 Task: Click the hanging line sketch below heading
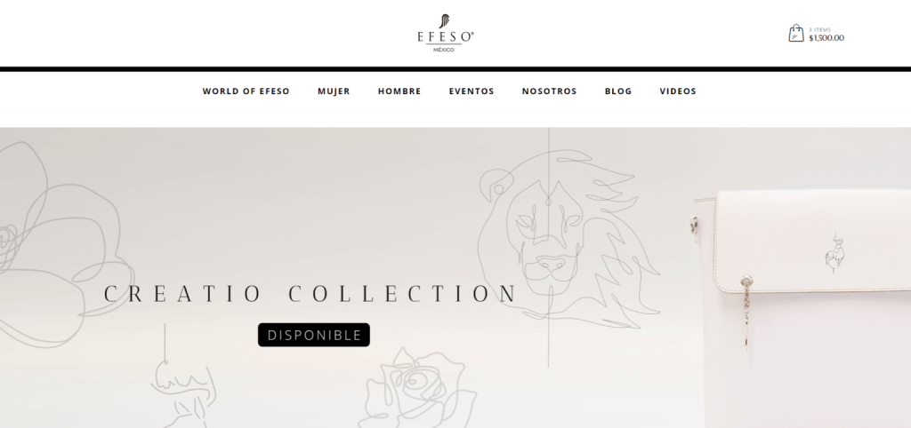click(x=183, y=377)
